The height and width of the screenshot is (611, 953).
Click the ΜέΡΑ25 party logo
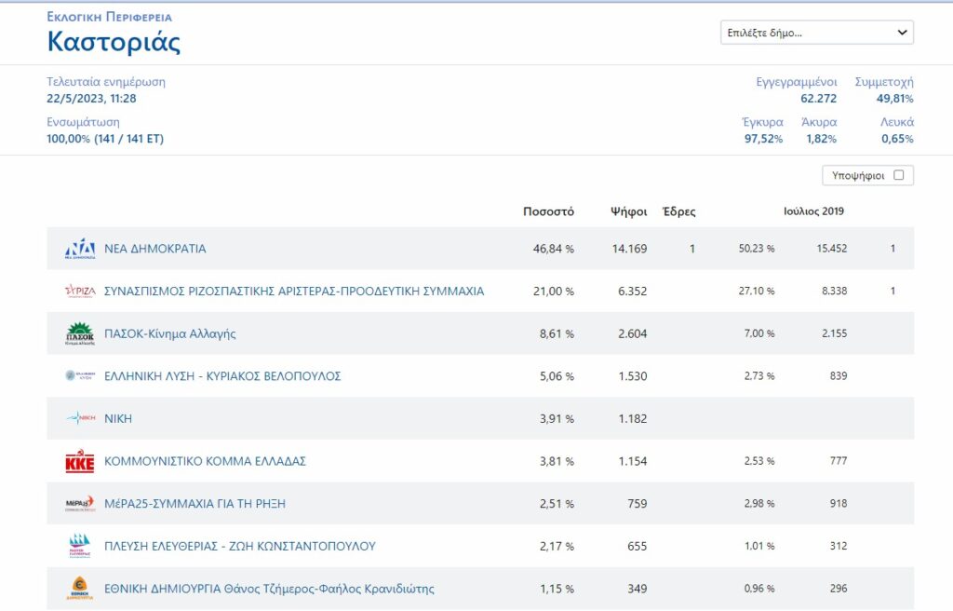pyautogui.click(x=79, y=504)
